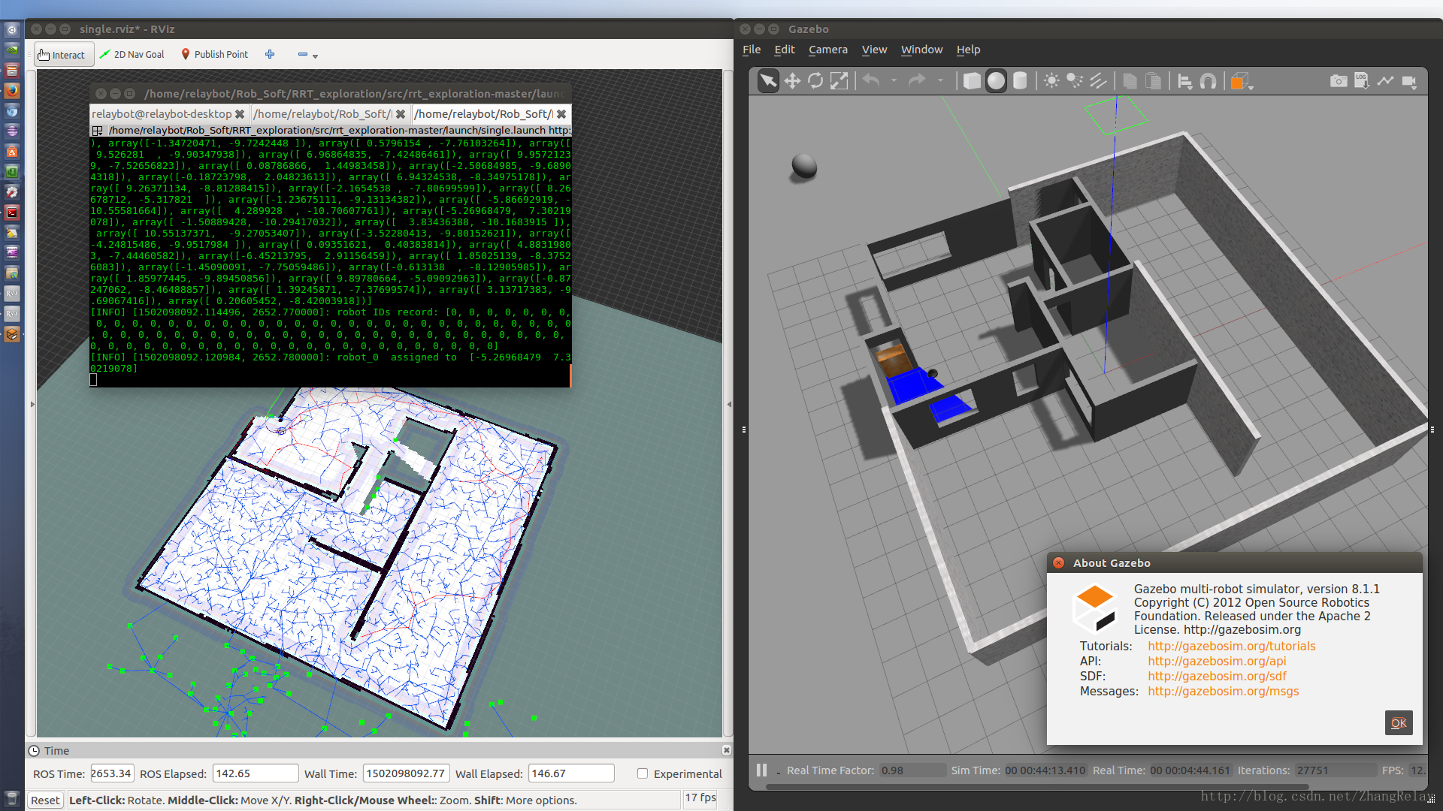The width and height of the screenshot is (1443, 811).
Task: Activate the rotate mode tool in Gazebo
Action: pyautogui.click(x=815, y=81)
